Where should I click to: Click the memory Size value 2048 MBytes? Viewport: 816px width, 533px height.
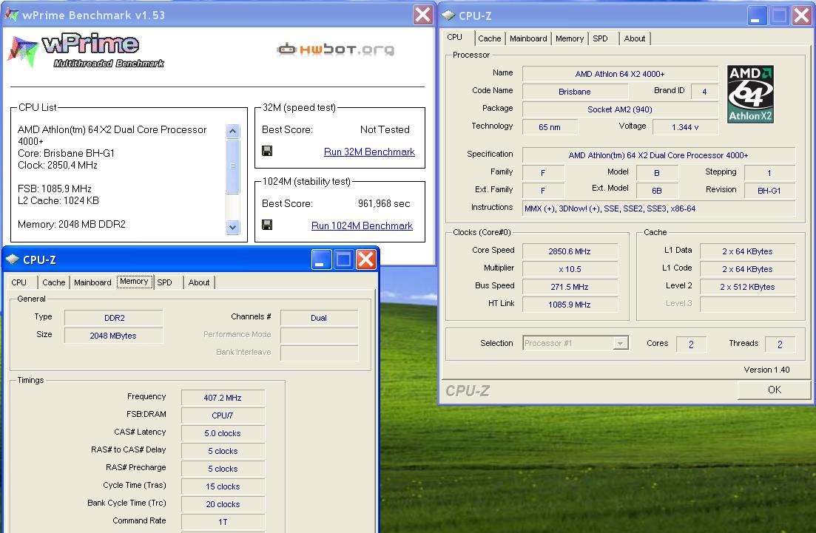pyautogui.click(x=113, y=336)
